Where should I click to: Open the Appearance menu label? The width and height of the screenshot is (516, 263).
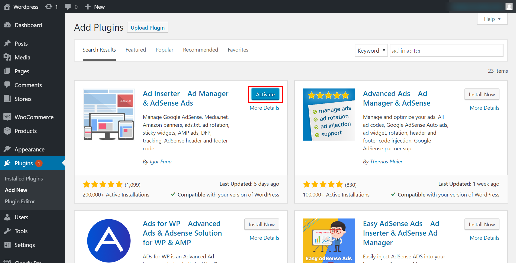coord(30,149)
